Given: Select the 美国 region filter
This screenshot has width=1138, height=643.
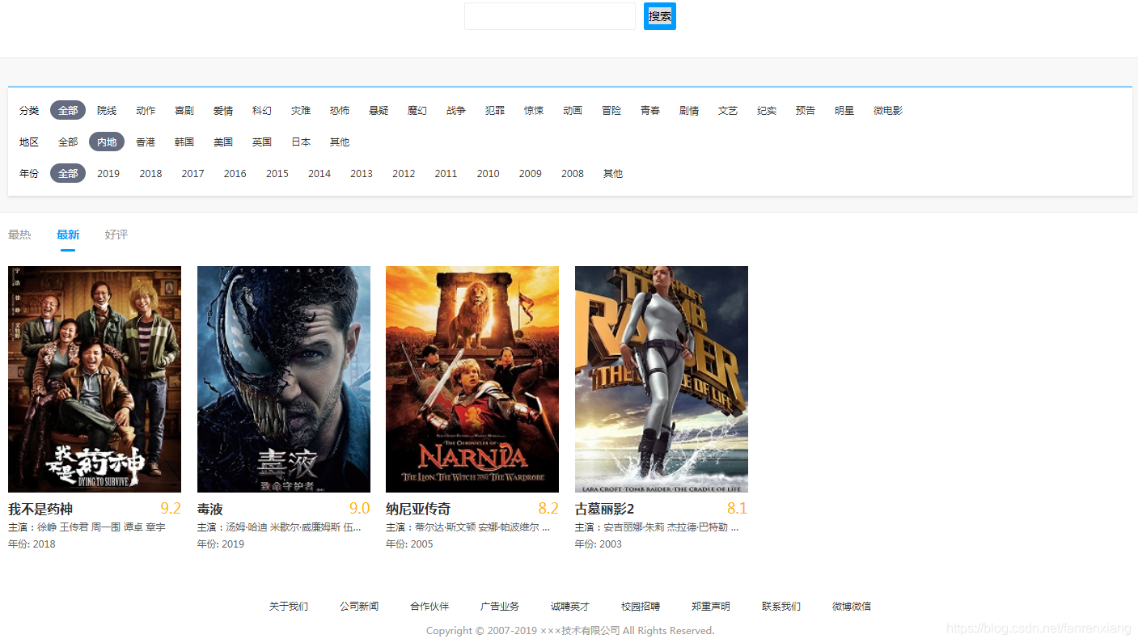Looking at the screenshot, I should (223, 142).
